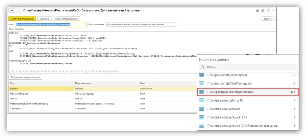
Task: Click the Поиск field in Источники данных
Action: 248,67
